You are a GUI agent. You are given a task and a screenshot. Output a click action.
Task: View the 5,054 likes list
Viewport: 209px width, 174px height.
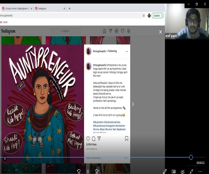pos(91,144)
